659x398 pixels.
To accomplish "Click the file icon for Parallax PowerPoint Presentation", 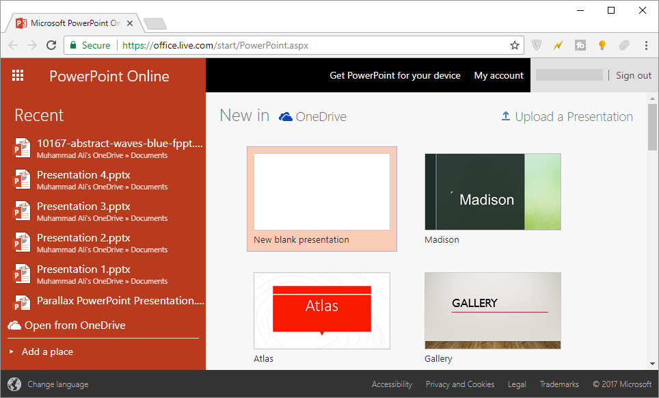I will point(23,302).
